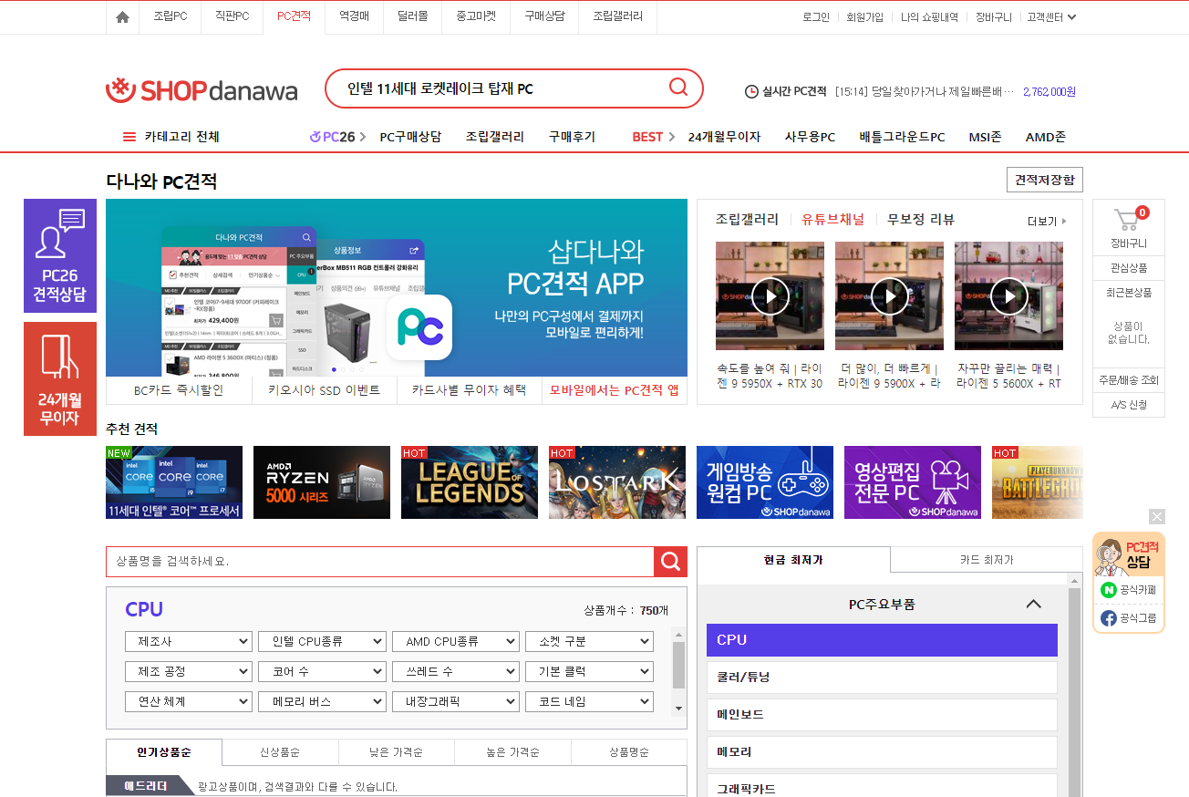Open the 소켓 구분 dropdown
1189x797 pixels.
tap(590, 642)
